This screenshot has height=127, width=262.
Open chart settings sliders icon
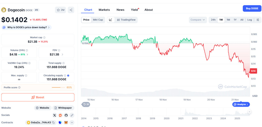coord(258,20)
